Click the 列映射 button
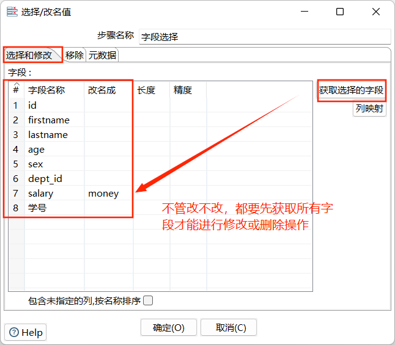The width and height of the screenshot is (395, 345). [x=369, y=109]
